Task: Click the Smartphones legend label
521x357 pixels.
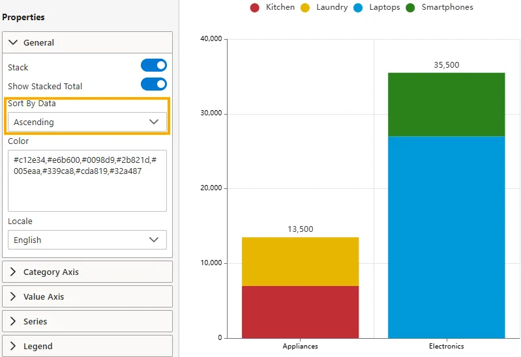Action: coord(447,8)
